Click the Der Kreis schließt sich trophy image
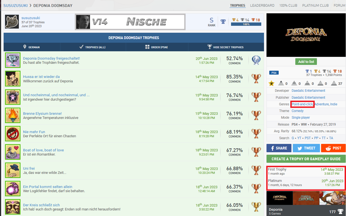Viewport: 346px width, 216px height. (x=13, y=207)
